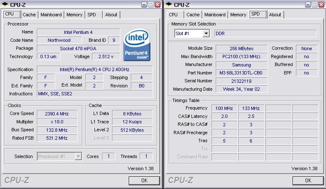The height and width of the screenshot is (189, 326).
Task: Expand the Slot #1 memory slot dropdown
Action: [x=206, y=33]
